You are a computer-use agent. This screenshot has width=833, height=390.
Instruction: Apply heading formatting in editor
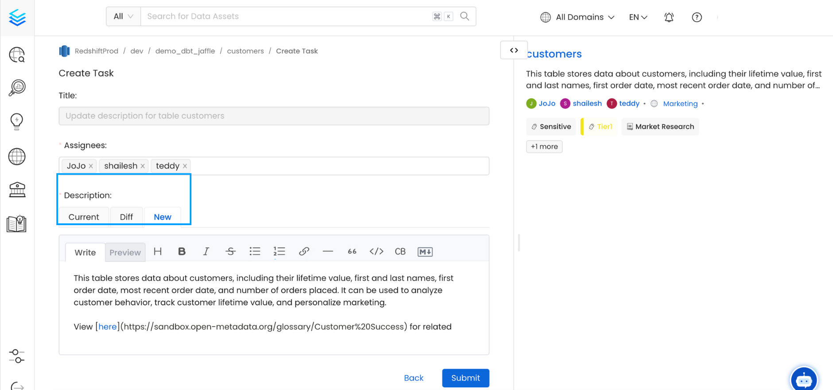[158, 252]
